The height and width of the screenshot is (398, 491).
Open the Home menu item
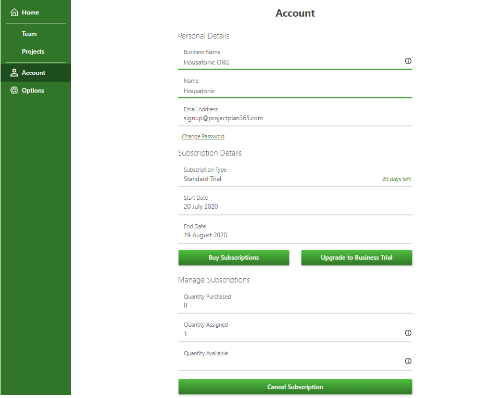[35, 12]
